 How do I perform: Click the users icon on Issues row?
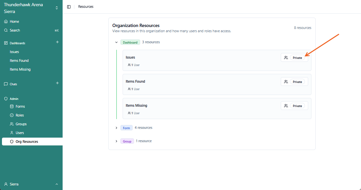click(x=286, y=58)
